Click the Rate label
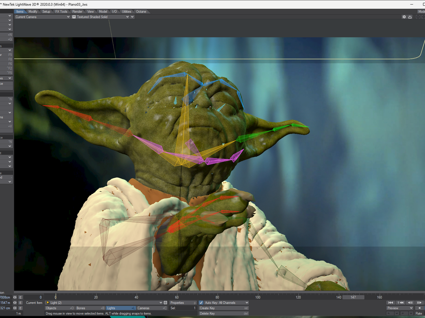The width and height of the screenshot is (425, 318). (419, 314)
